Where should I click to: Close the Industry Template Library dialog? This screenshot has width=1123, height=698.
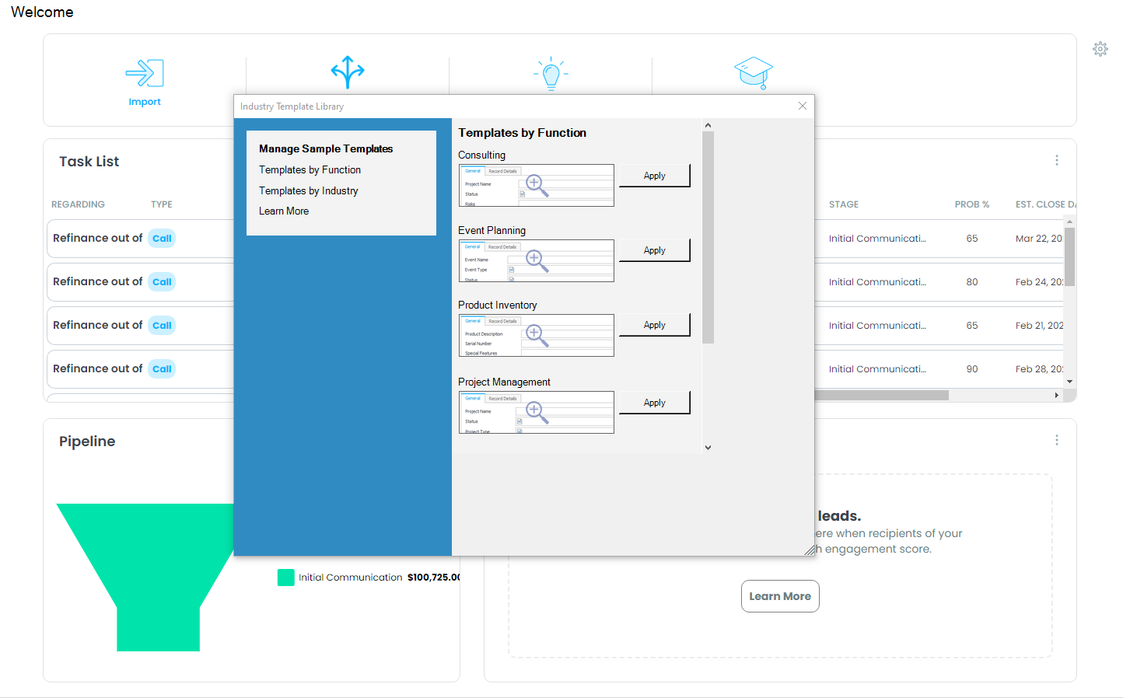[x=803, y=106]
